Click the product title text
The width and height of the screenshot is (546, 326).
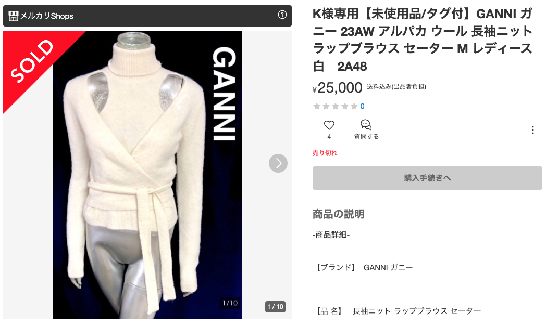click(x=423, y=40)
